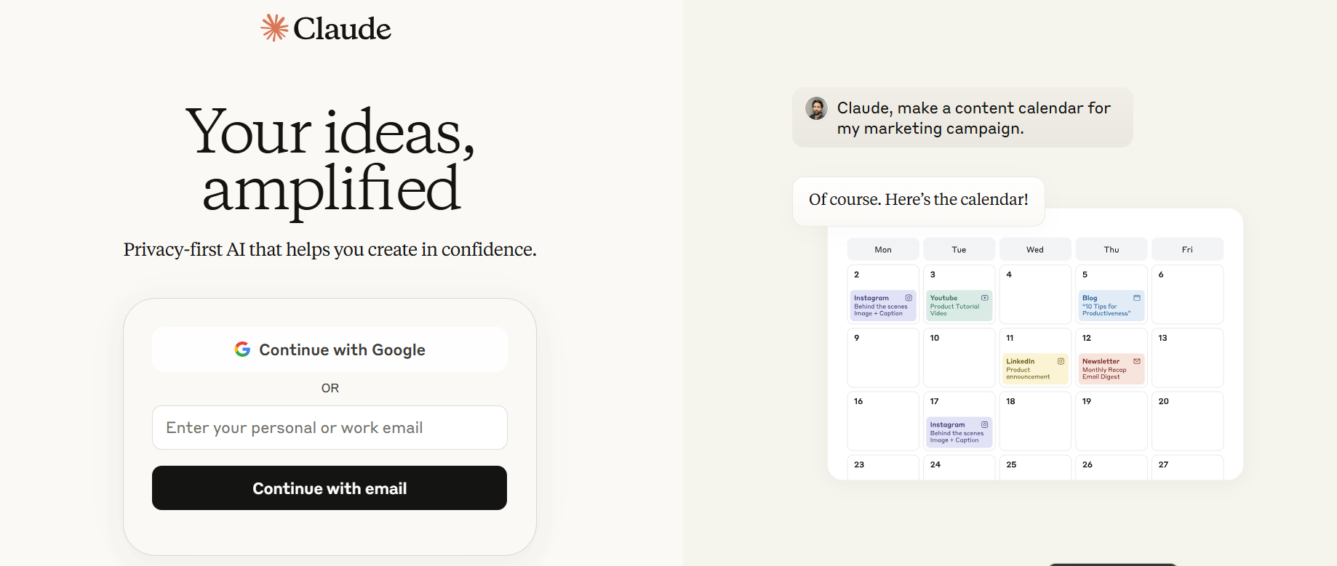Open the Youtube Product Tutorial Video event text

[x=954, y=307]
